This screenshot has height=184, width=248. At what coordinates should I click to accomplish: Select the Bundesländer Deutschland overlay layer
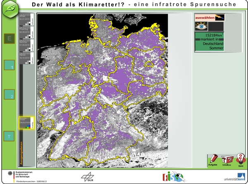pos(26,123)
